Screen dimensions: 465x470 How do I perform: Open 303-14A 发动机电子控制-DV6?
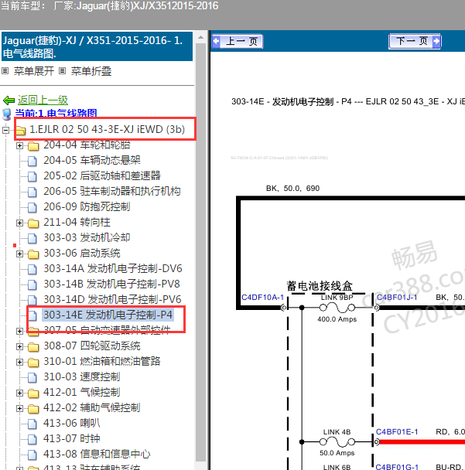113,268
